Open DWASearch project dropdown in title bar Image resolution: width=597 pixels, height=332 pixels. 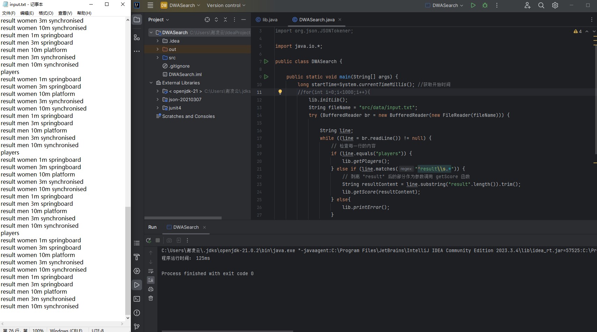coord(180,5)
